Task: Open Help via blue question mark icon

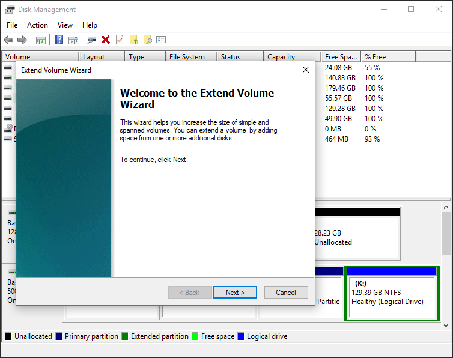Action: (x=59, y=40)
